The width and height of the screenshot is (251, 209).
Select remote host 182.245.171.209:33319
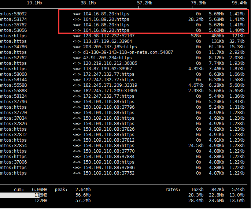[x=110, y=85]
